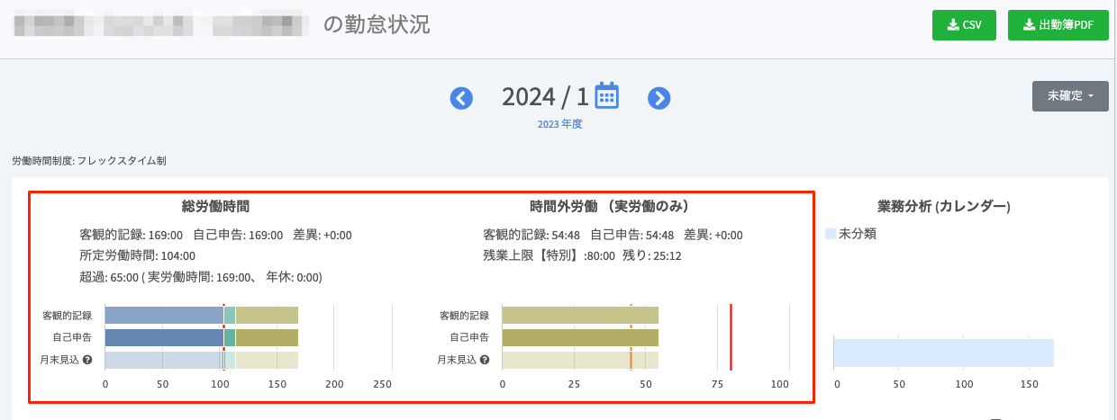Image resolution: width=1117 pixels, height=420 pixels.
Task: Toggle the 未分類 legend swatch
Action: coord(831,234)
